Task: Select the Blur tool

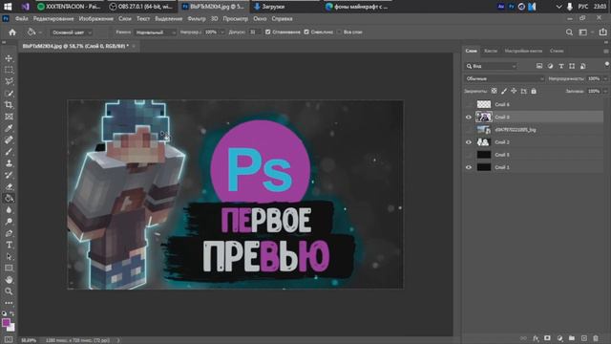Action: (9, 210)
